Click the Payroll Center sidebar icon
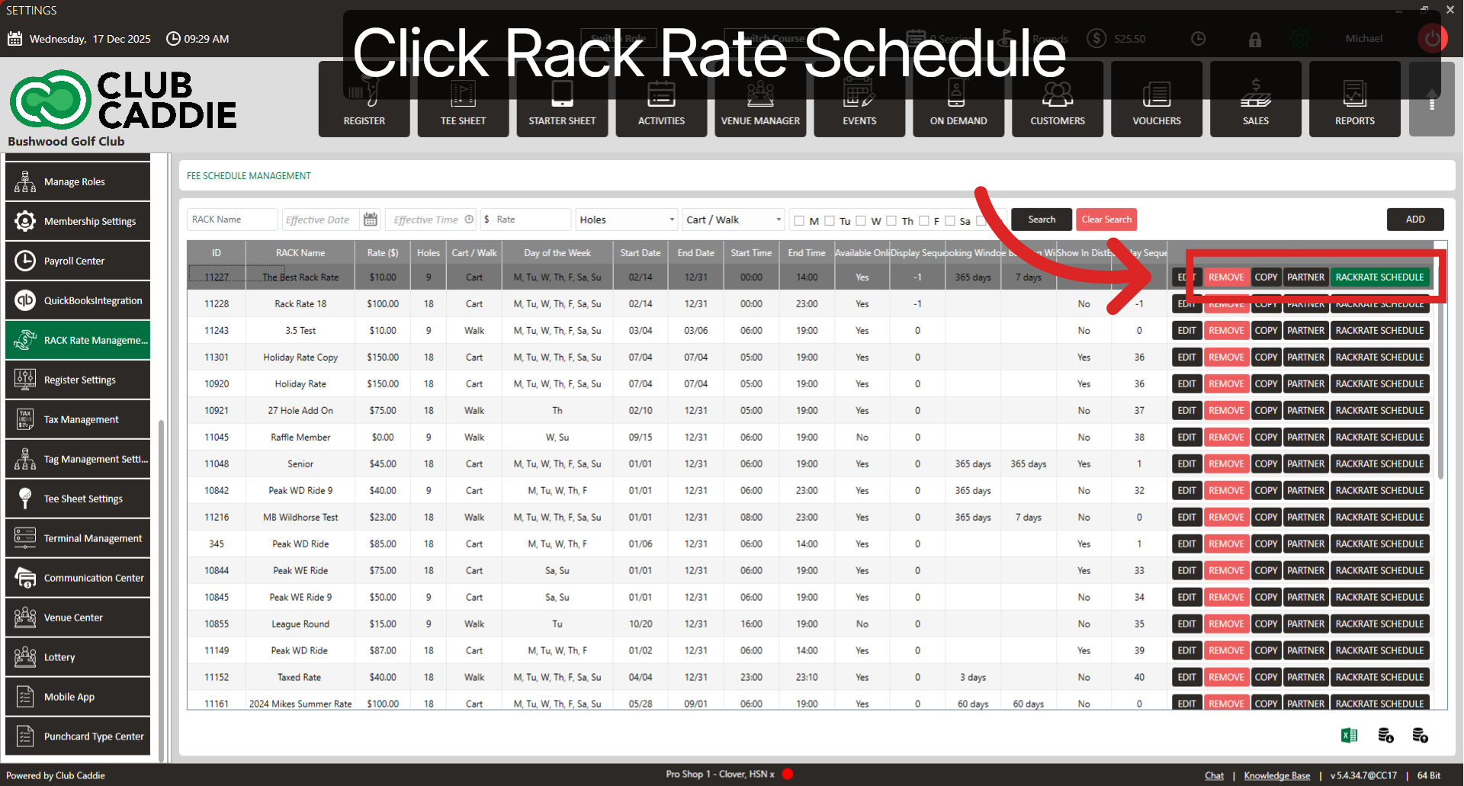The image size is (1464, 786). click(24, 261)
